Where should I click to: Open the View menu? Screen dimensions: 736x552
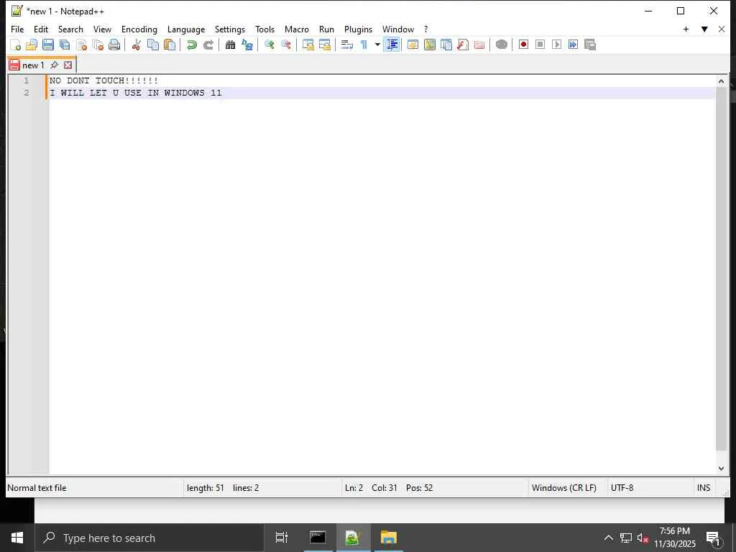102,29
